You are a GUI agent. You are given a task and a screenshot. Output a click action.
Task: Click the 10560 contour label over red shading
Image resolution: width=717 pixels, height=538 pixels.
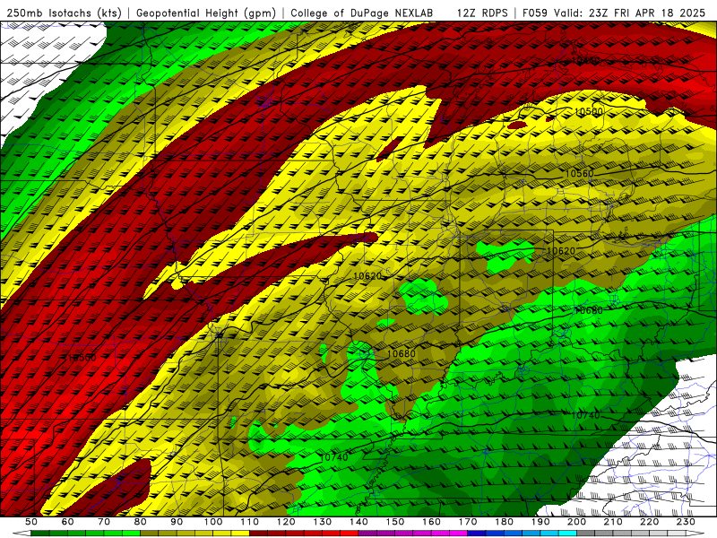coord(82,357)
